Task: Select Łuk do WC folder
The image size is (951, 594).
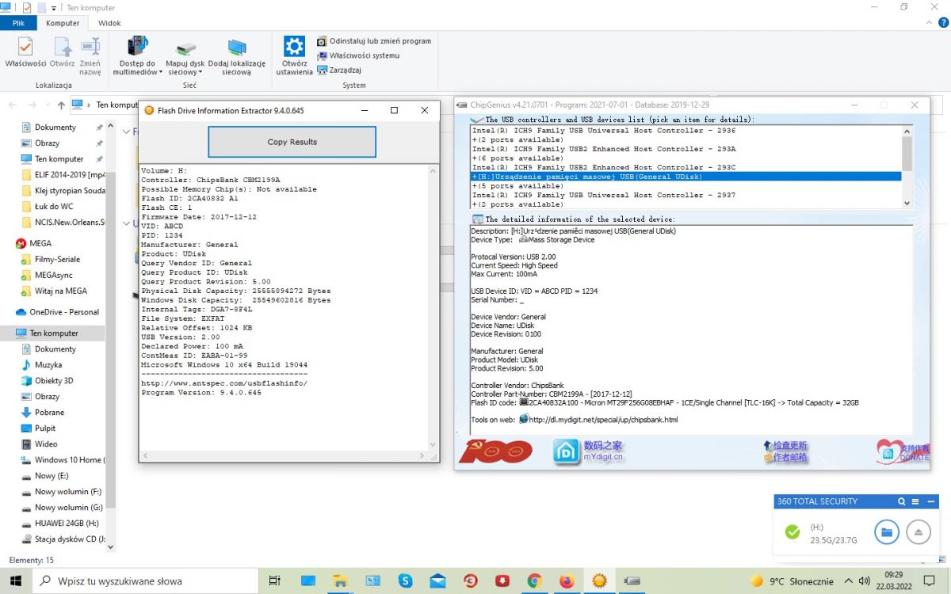Action: pos(48,207)
